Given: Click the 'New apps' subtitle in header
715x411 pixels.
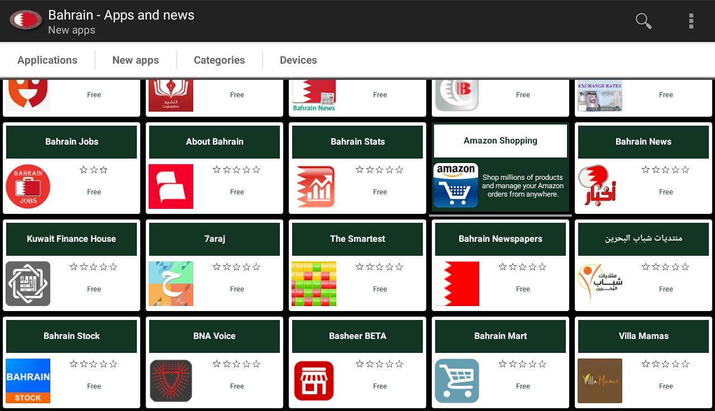Looking at the screenshot, I should [71, 30].
